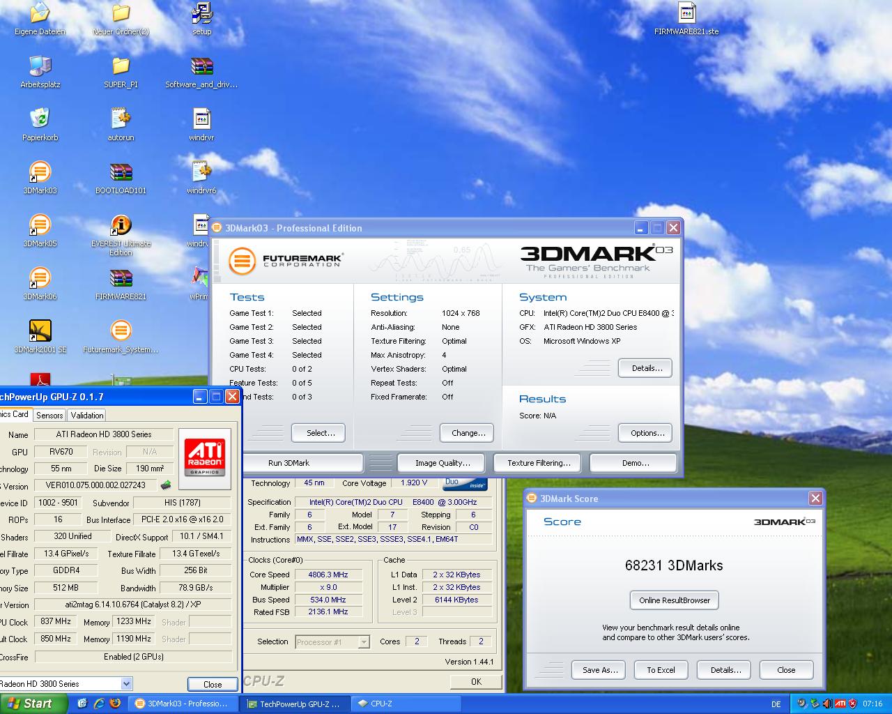Select the FIRMWARE821 archive icon
Screen dimensions: 892x714
121,278
